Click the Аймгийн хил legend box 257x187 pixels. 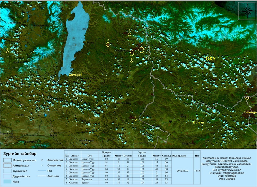(7, 165)
